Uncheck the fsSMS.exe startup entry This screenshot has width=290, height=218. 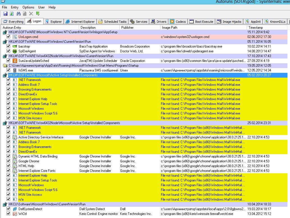point(8,70)
